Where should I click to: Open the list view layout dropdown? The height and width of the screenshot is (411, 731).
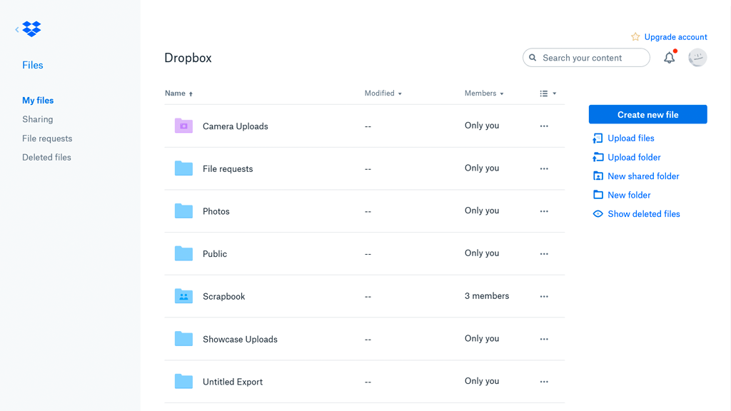pyautogui.click(x=548, y=93)
